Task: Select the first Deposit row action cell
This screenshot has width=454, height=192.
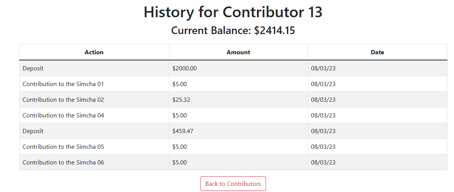Action: click(x=94, y=68)
